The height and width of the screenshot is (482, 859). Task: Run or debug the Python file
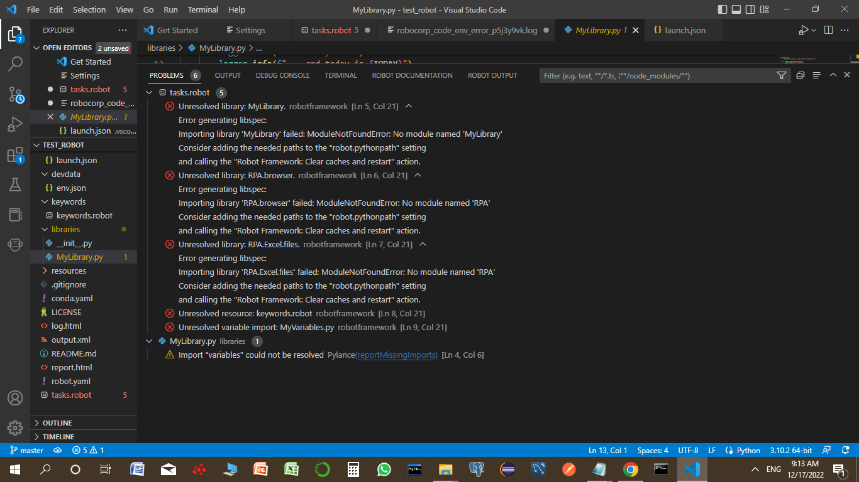803,30
